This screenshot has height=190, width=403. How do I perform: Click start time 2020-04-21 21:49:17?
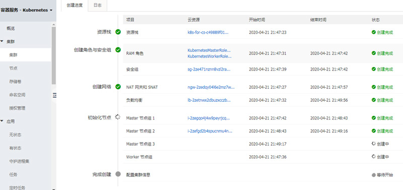click(267, 144)
